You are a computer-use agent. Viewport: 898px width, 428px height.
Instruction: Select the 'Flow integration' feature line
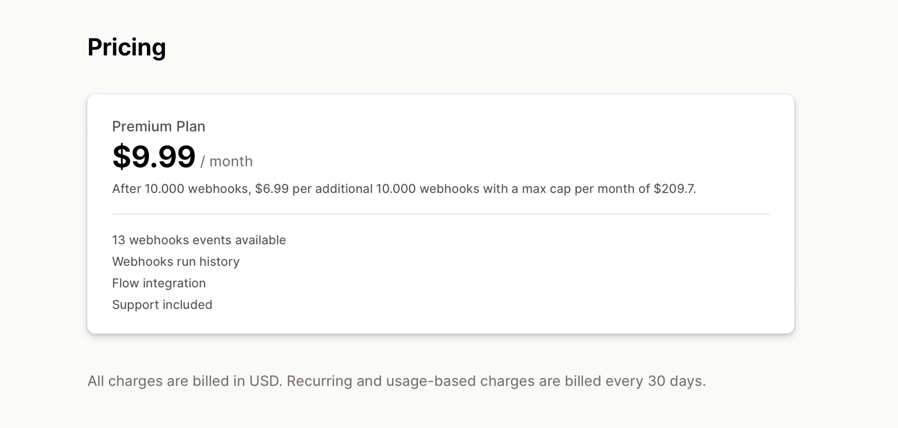[x=159, y=283]
